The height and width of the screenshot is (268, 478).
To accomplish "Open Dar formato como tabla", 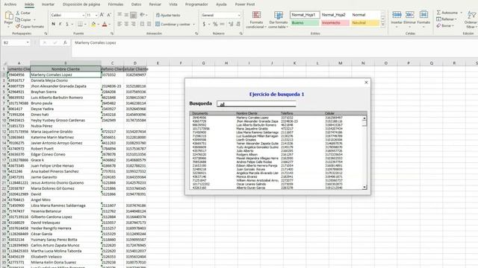I will (x=279, y=20).
